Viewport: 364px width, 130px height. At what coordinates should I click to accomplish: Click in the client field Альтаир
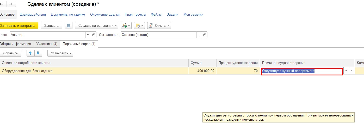tap(47, 35)
